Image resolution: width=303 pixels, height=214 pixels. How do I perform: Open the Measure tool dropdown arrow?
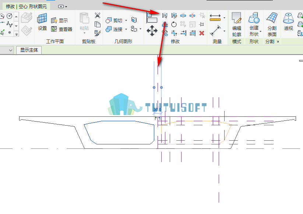point(225,18)
